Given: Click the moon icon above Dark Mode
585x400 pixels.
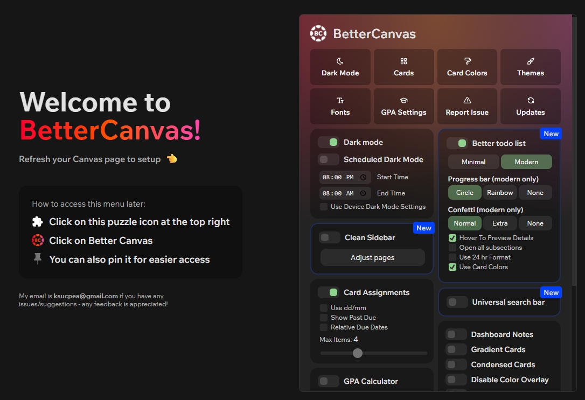Looking at the screenshot, I should [x=340, y=61].
